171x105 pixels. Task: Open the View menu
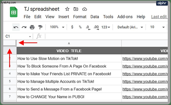(50, 17)
